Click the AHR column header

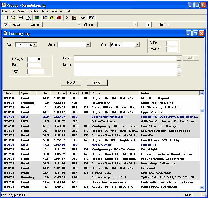click(84, 93)
